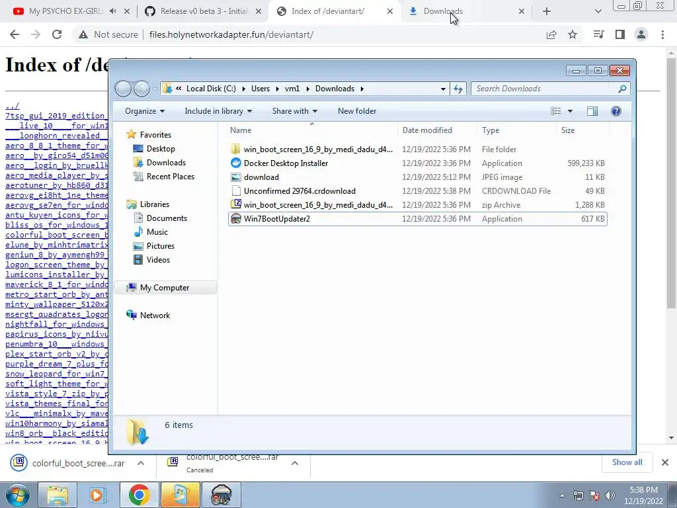Toggle the preview pane button
The height and width of the screenshot is (508, 677).
(x=592, y=111)
